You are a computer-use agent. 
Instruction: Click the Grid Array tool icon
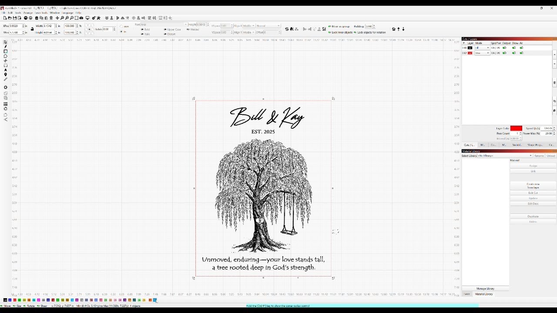[x=6, y=104]
